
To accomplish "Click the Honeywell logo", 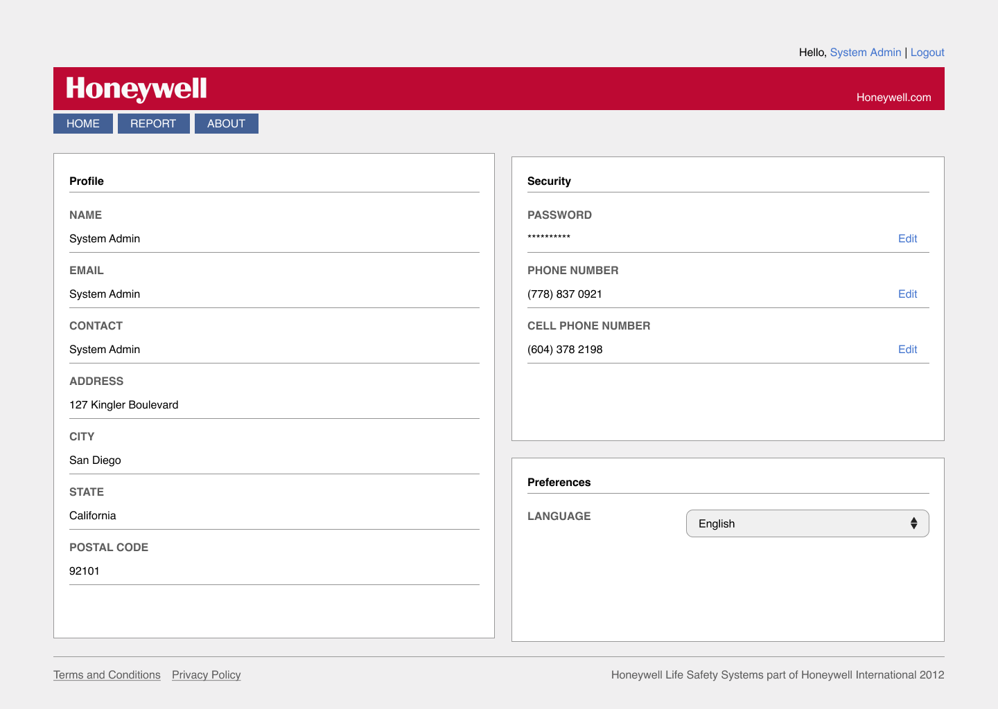I will (x=136, y=88).
